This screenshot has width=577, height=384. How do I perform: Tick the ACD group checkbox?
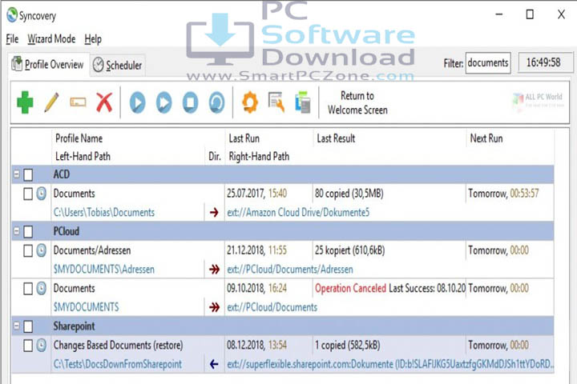(28, 174)
